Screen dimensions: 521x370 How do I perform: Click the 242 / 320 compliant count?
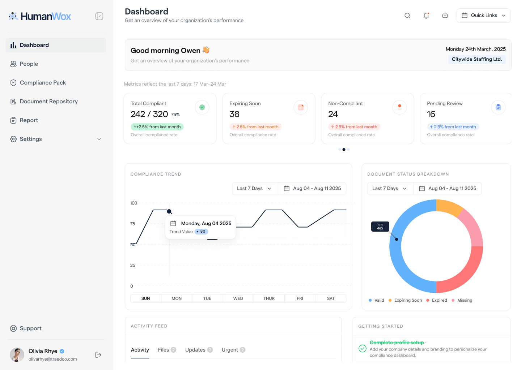[x=149, y=114]
